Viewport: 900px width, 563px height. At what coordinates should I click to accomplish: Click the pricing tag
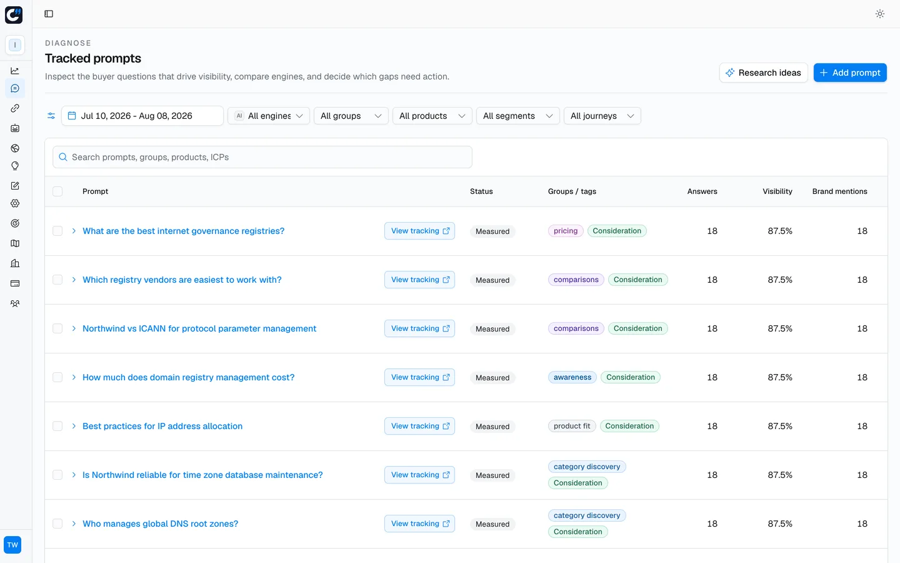566,231
